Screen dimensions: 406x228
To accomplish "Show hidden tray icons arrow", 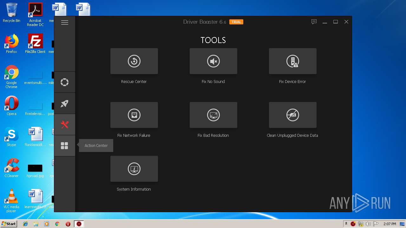I will 346,224.
